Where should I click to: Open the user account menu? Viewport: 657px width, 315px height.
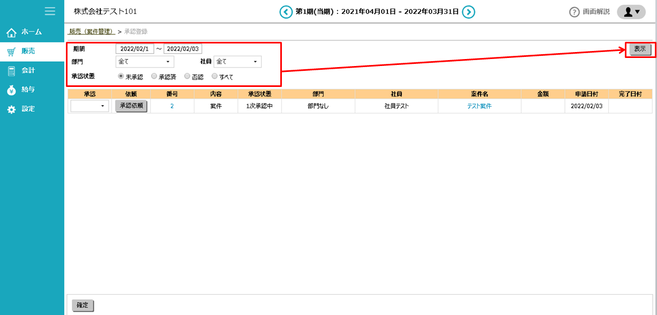631,12
